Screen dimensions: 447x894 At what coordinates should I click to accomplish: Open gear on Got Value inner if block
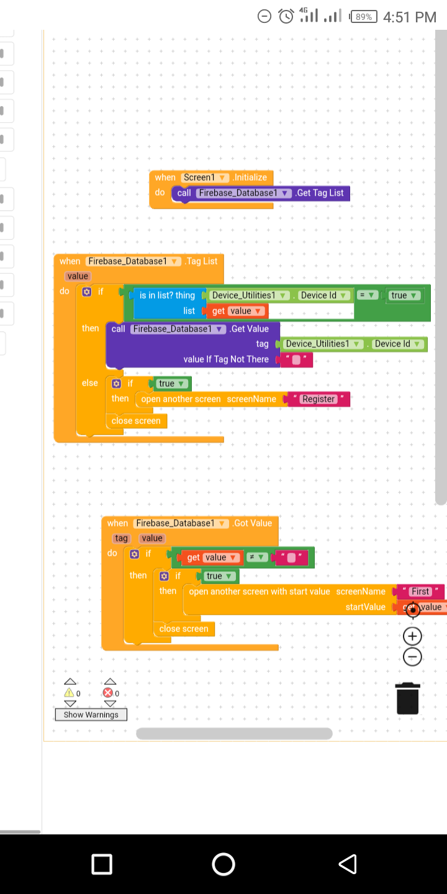tap(164, 576)
